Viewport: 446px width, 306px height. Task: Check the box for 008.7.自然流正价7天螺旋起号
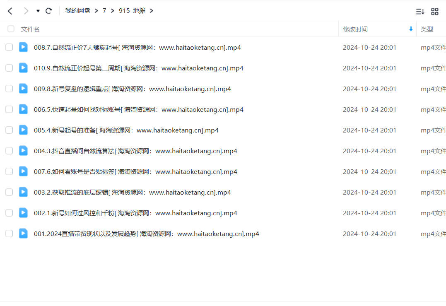tap(9, 47)
